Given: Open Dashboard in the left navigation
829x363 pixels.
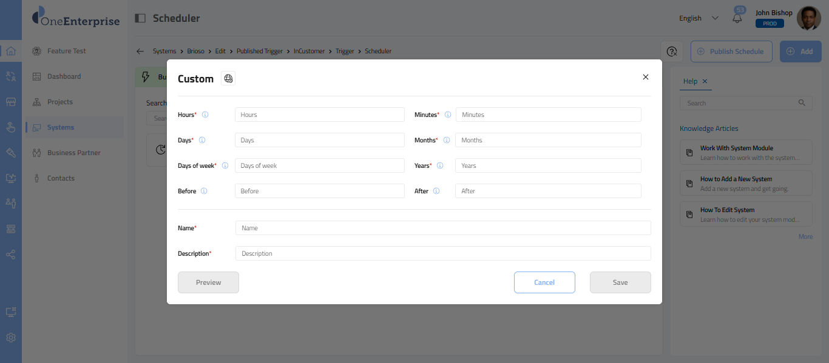Looking at the screenshot, I should pyautogui.click(x=64, y=76).
